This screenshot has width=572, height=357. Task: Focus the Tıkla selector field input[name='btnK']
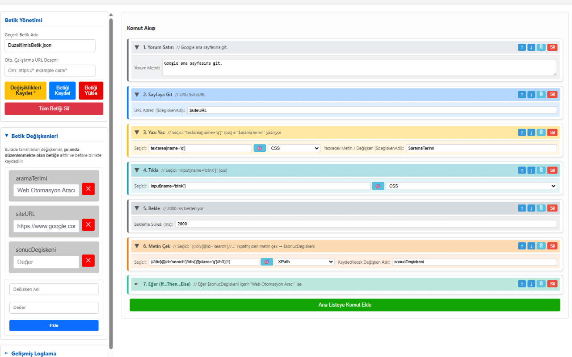[x=260, y=186]
